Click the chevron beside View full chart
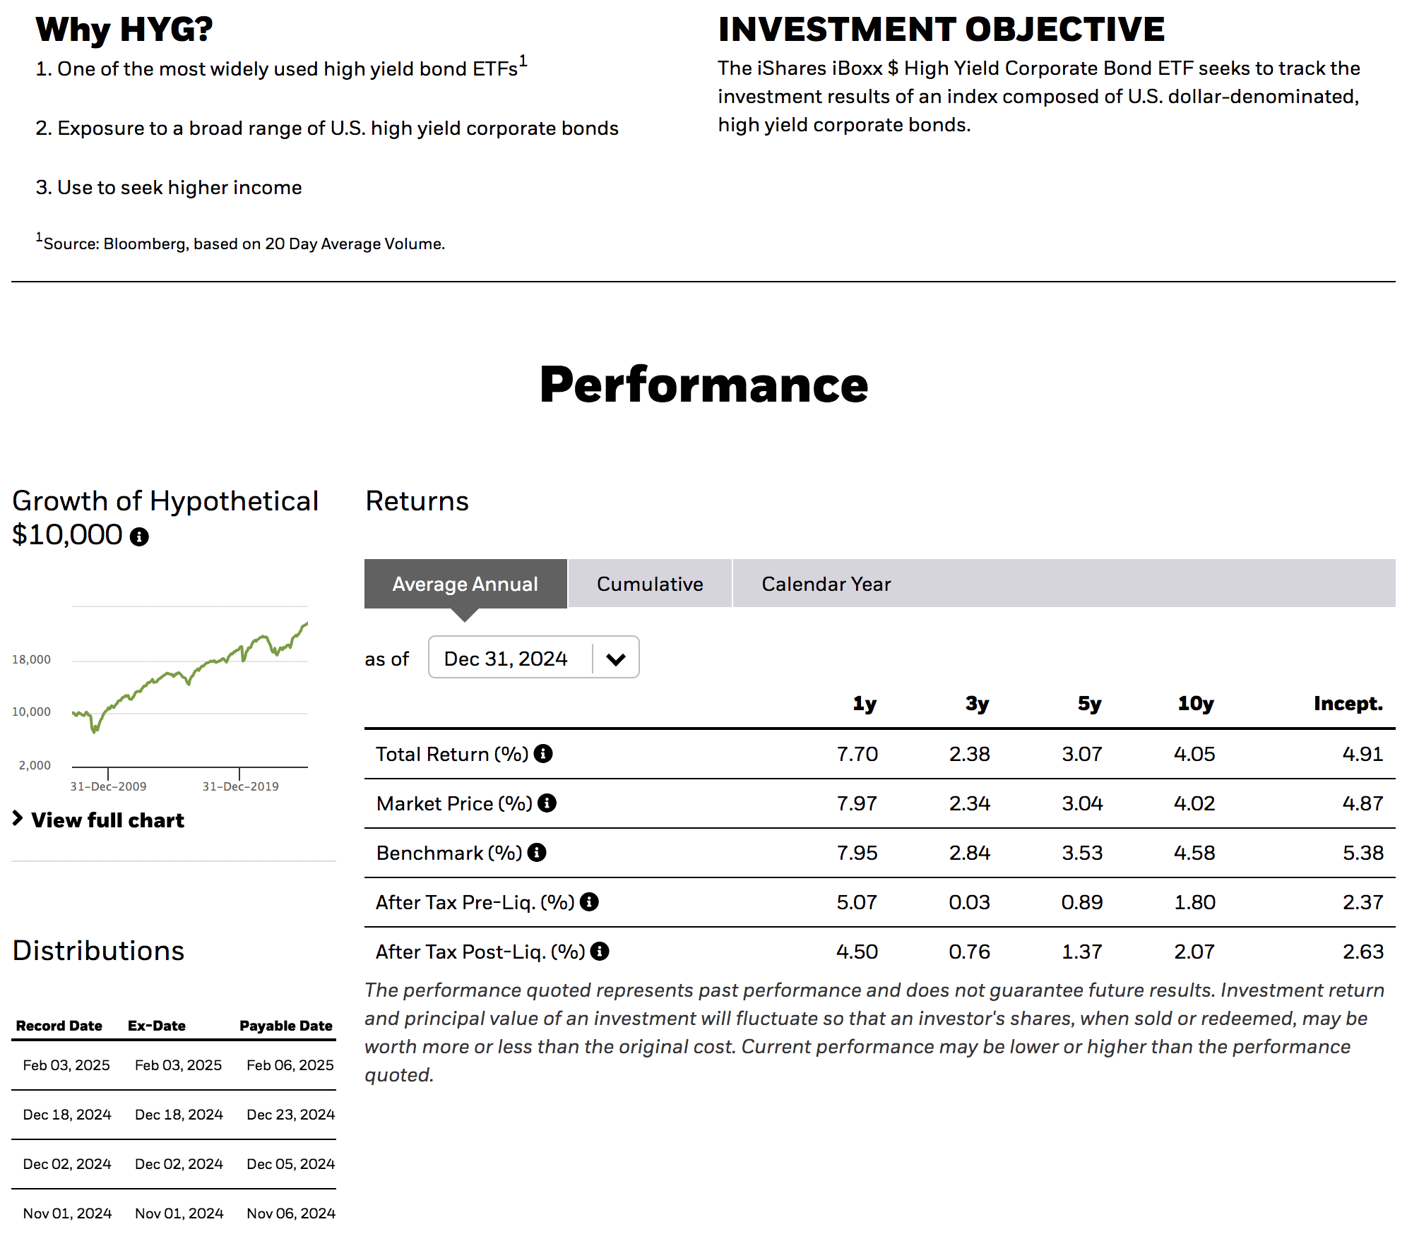The image size is (1407, 1241). tap(18, 820)
